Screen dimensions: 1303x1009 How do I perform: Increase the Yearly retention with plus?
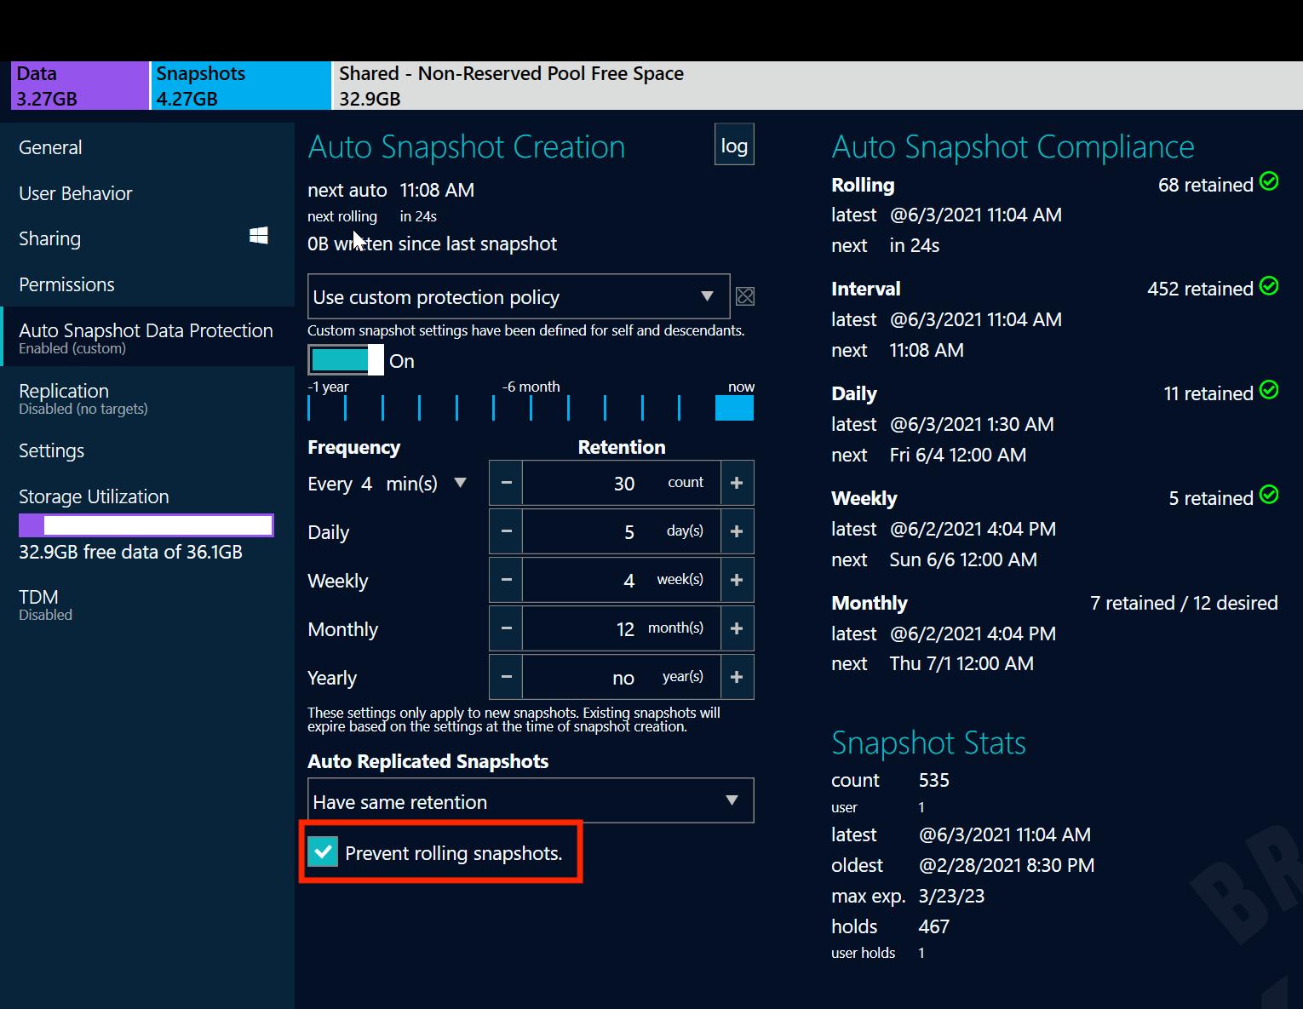click(x=737, y=677)
